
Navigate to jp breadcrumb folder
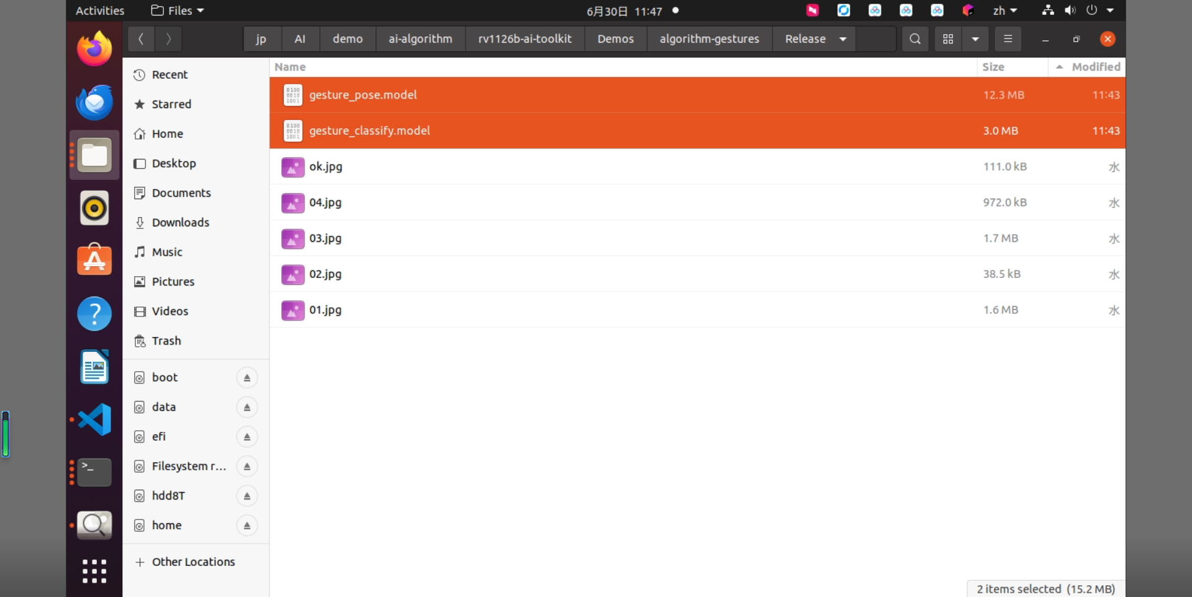(x=261, y=39)
